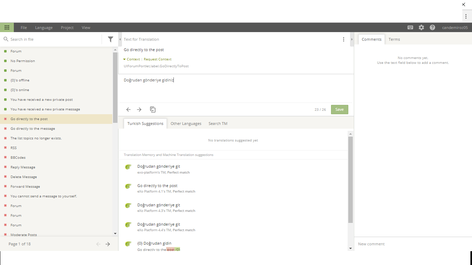Select 'Moderate Posts' string
The width and height of the screenshot is (472, 265).
[56, 235]
